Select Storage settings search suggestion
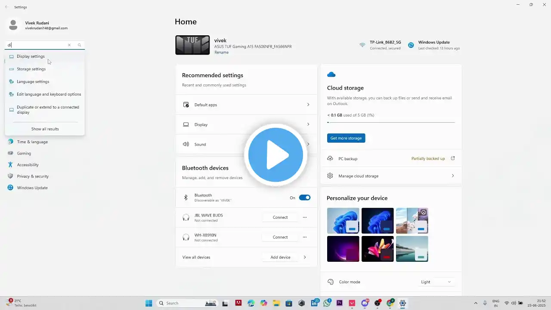The image size is (551, 310). tap(45, 69)
